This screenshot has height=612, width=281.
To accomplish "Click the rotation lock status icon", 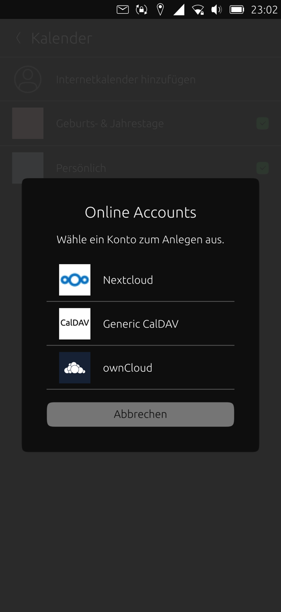I will tap(142, 9).
